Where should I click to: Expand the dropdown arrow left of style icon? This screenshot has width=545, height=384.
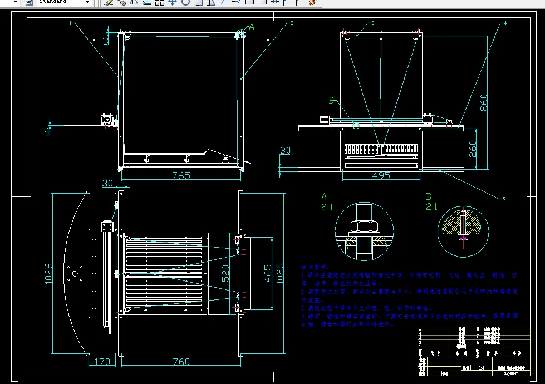(x=16, y=2)
